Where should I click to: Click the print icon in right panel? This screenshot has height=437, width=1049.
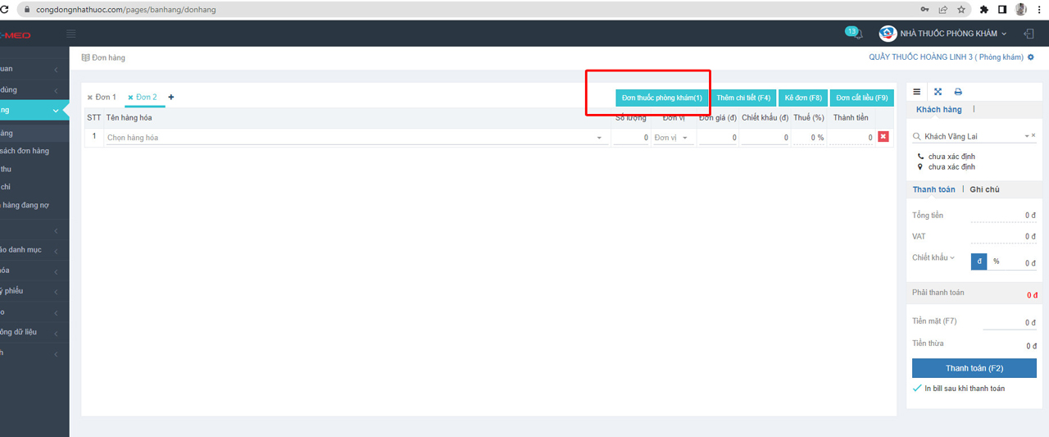pos(958,92)
